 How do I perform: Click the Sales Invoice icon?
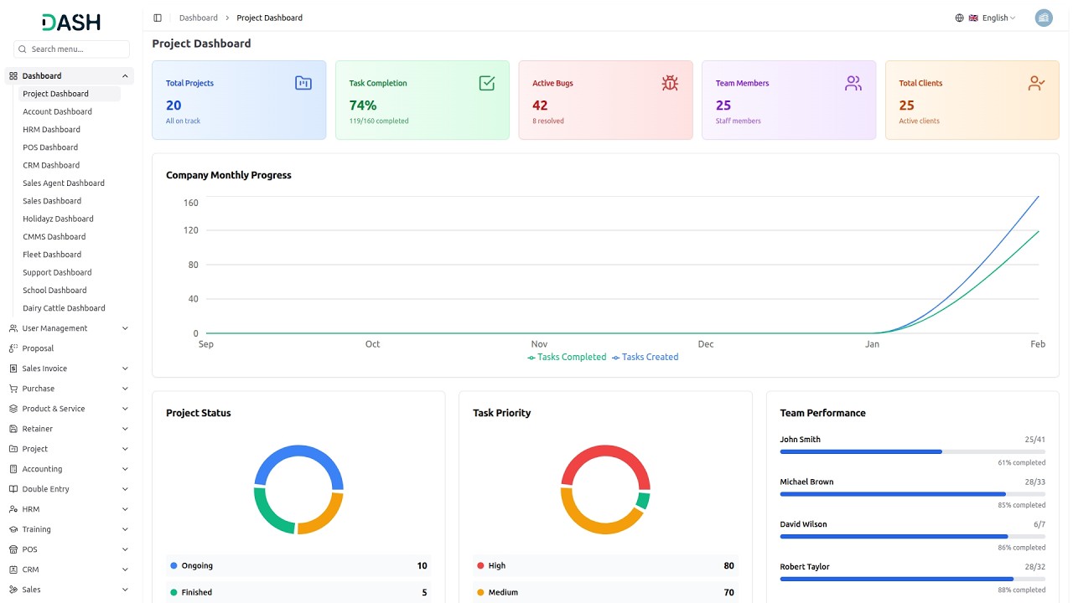click(x=13, y=368)
